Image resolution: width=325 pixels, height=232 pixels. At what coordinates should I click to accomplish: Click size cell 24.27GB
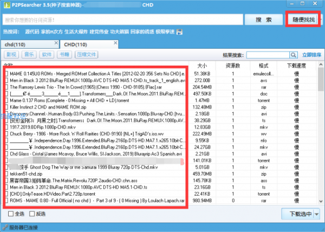pyautogui.click(x=202, y=147)
